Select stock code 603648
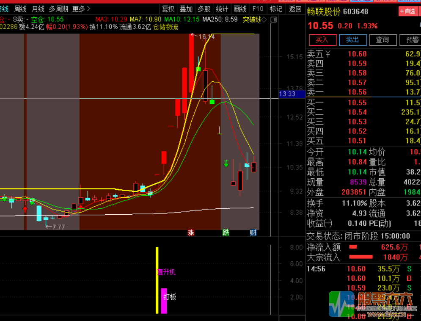This screenshot has width=421, height=321. (355, 11)
